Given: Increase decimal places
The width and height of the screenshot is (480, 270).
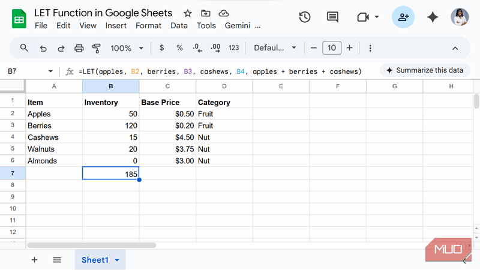Looking at the screenshot, I should tap(215, 48).
